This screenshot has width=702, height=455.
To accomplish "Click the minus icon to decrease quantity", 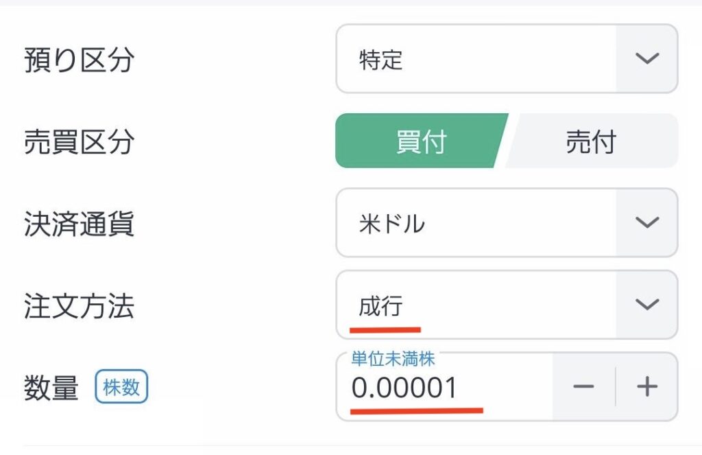I will [x=583, y=387].
